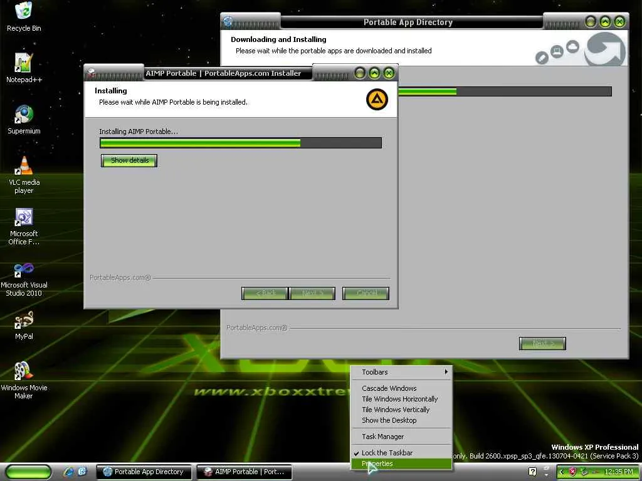The height and width of the screenshot is (481, 642).
Task: Click 'Installing AIMP Portable...' status text
Action: [x=139, y=132]
